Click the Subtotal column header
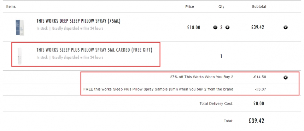This screenshot has height=131, width=304. tap(259, 7)
